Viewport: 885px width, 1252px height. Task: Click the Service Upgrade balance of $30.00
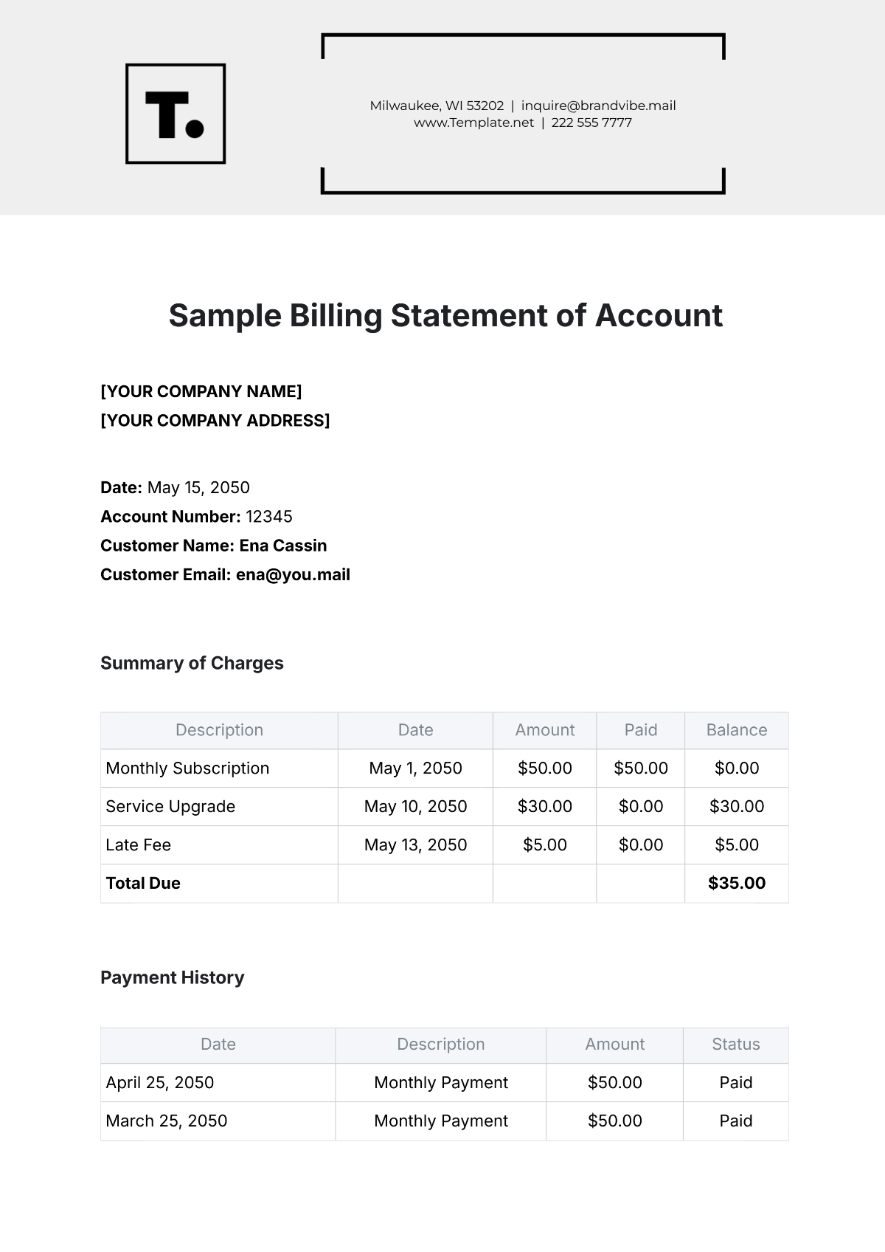click(736, 807)
